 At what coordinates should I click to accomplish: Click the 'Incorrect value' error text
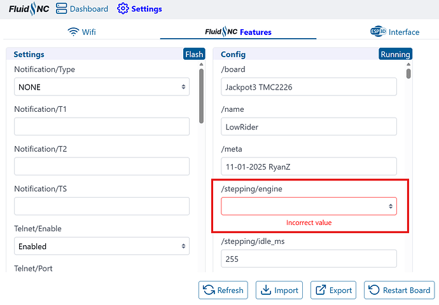pos(309,222)
